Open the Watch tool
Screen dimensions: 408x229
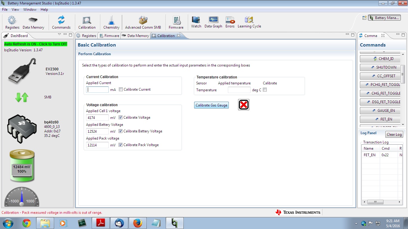click(x=196, y=22)
